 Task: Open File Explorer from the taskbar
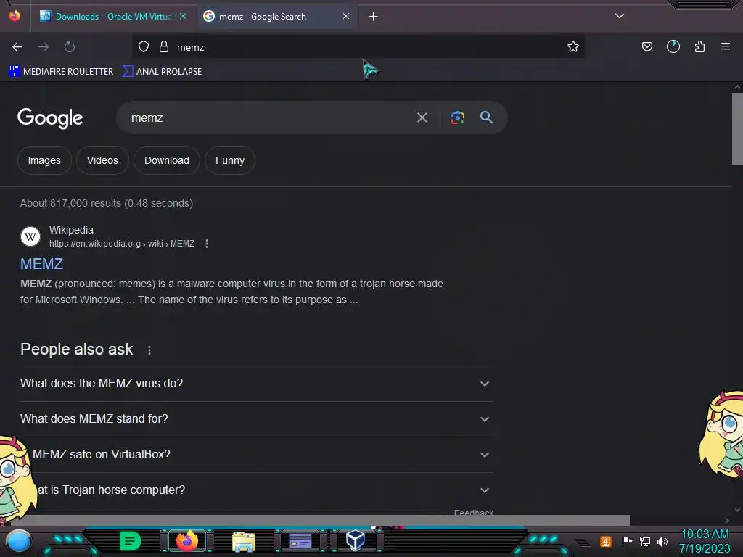[x=244, y=541]
